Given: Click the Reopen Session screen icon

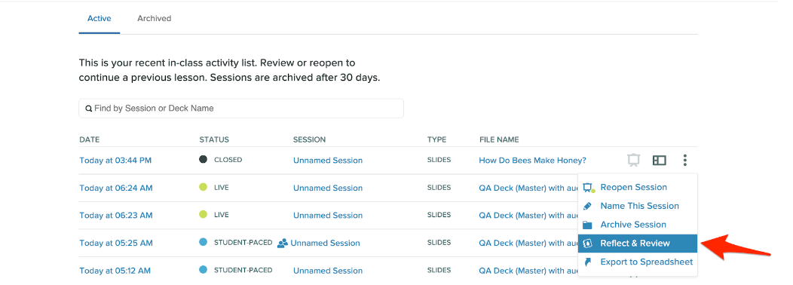Looking at the screenshot, I should tap(588, 188).
